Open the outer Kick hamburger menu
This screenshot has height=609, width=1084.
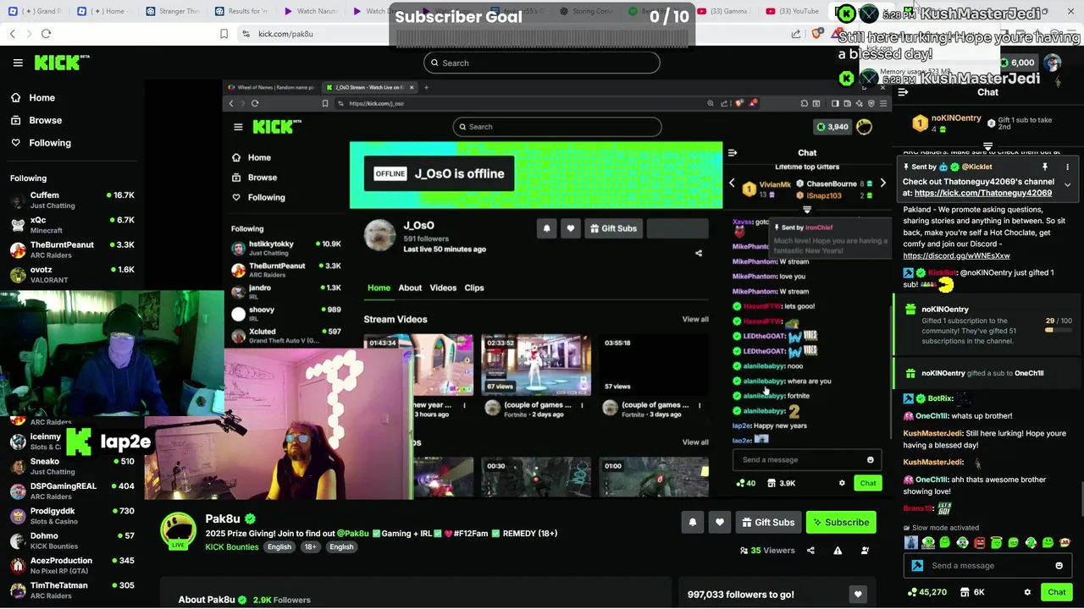(18, 63)
